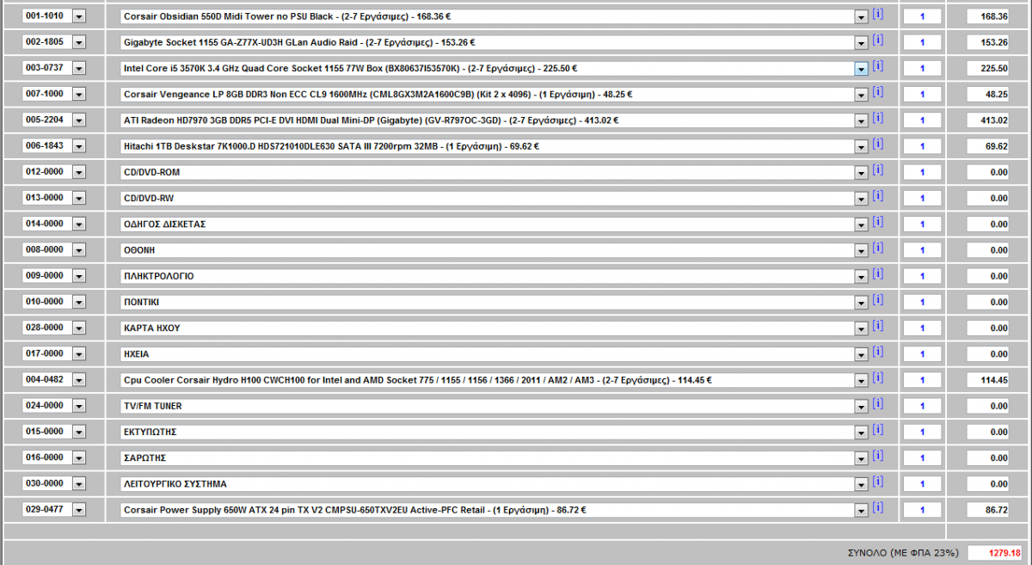1032x565 pixels.
Task: Expand the CD/DVD-RW product dropdown
Action: [861, 198]
